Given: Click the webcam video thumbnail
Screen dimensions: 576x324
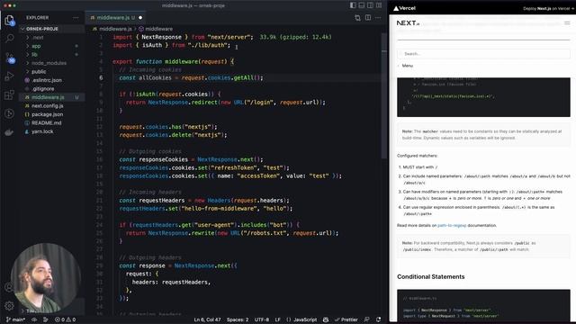Looking at the screenshot, I should (x=45, y=278).
